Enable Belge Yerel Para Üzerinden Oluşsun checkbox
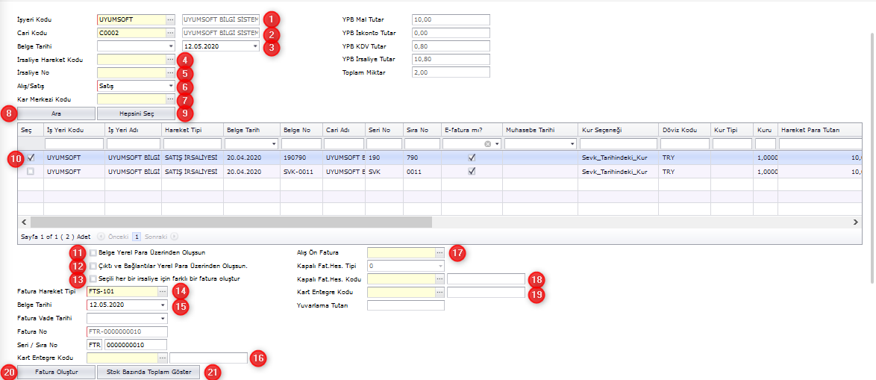The width and height of the screenshot is (876, 380). pos(93,253)
